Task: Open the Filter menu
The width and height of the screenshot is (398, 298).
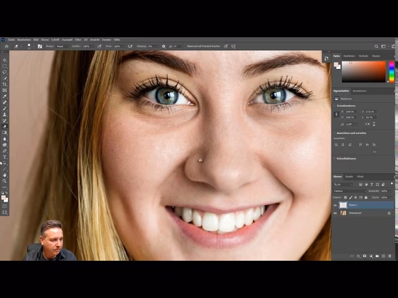Action: (x=77, y=40)
